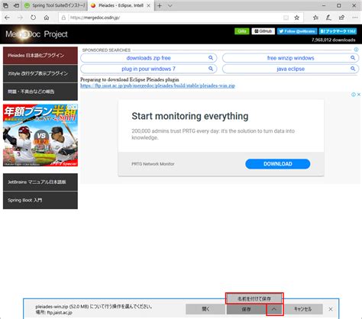Share this page using share icon
Screen dimensions: 362x319
pyautogui.click(x=341, y=18)
